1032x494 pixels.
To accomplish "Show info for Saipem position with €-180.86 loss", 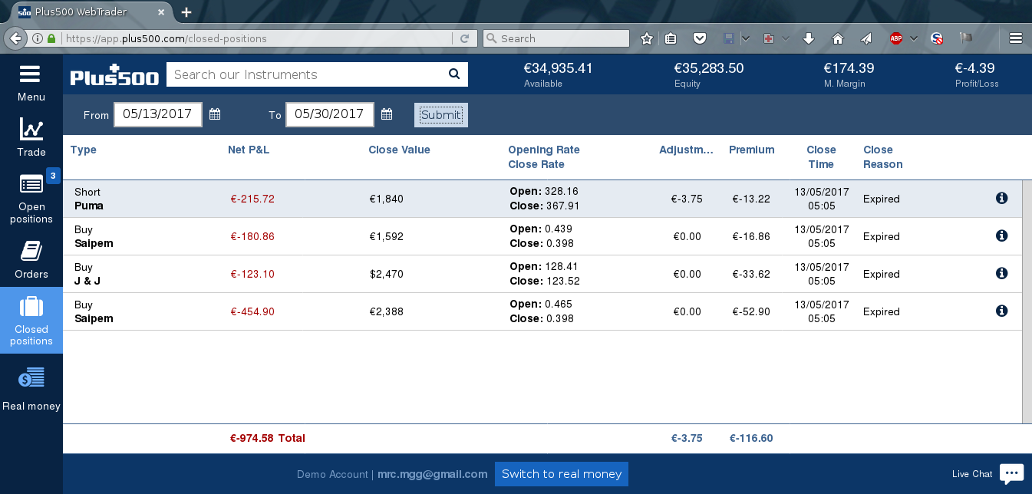I will [1001, 235].
